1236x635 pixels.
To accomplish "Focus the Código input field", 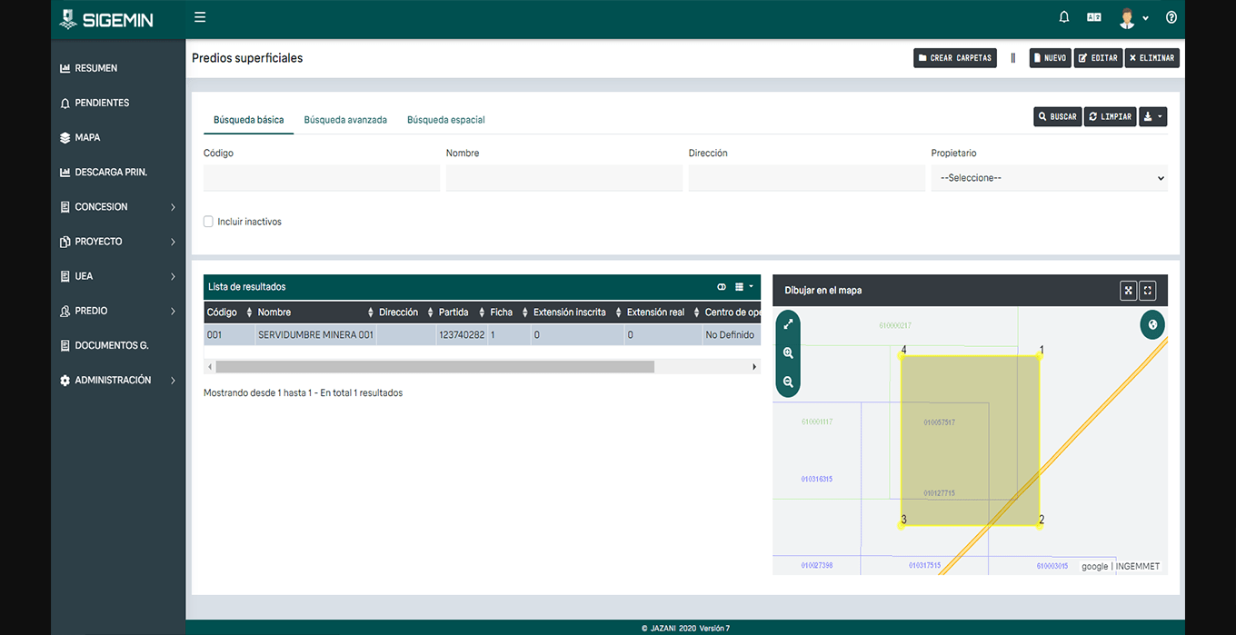I will (x=322, y=178).
